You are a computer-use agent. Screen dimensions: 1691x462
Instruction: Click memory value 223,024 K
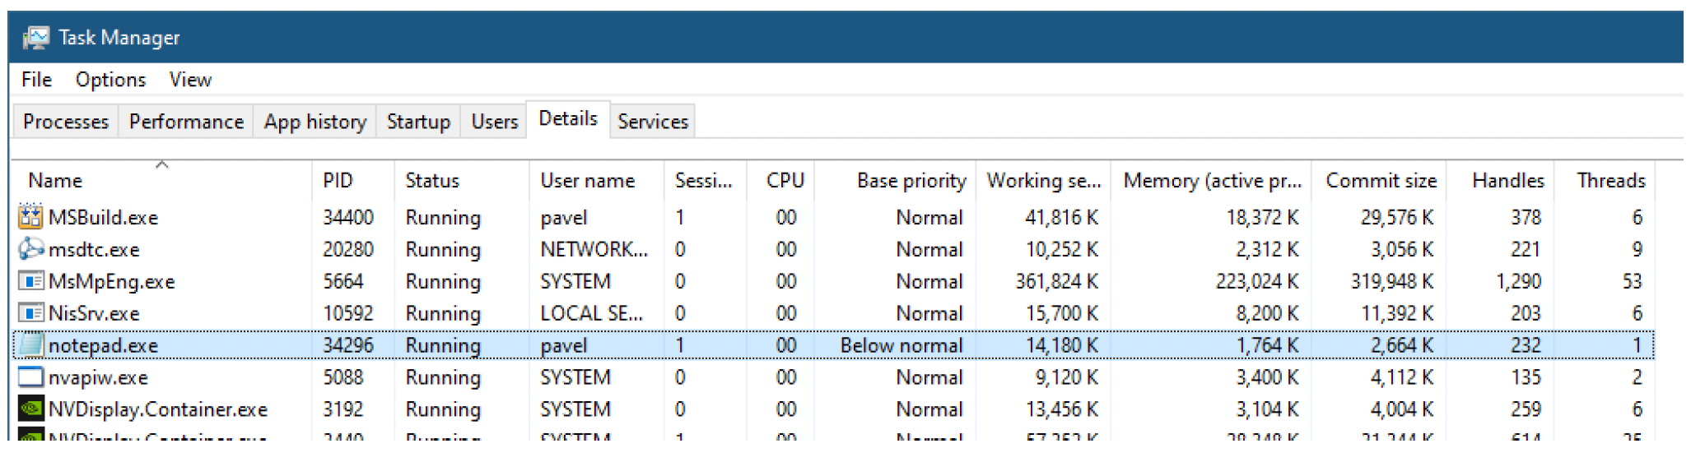(1257, 282)
